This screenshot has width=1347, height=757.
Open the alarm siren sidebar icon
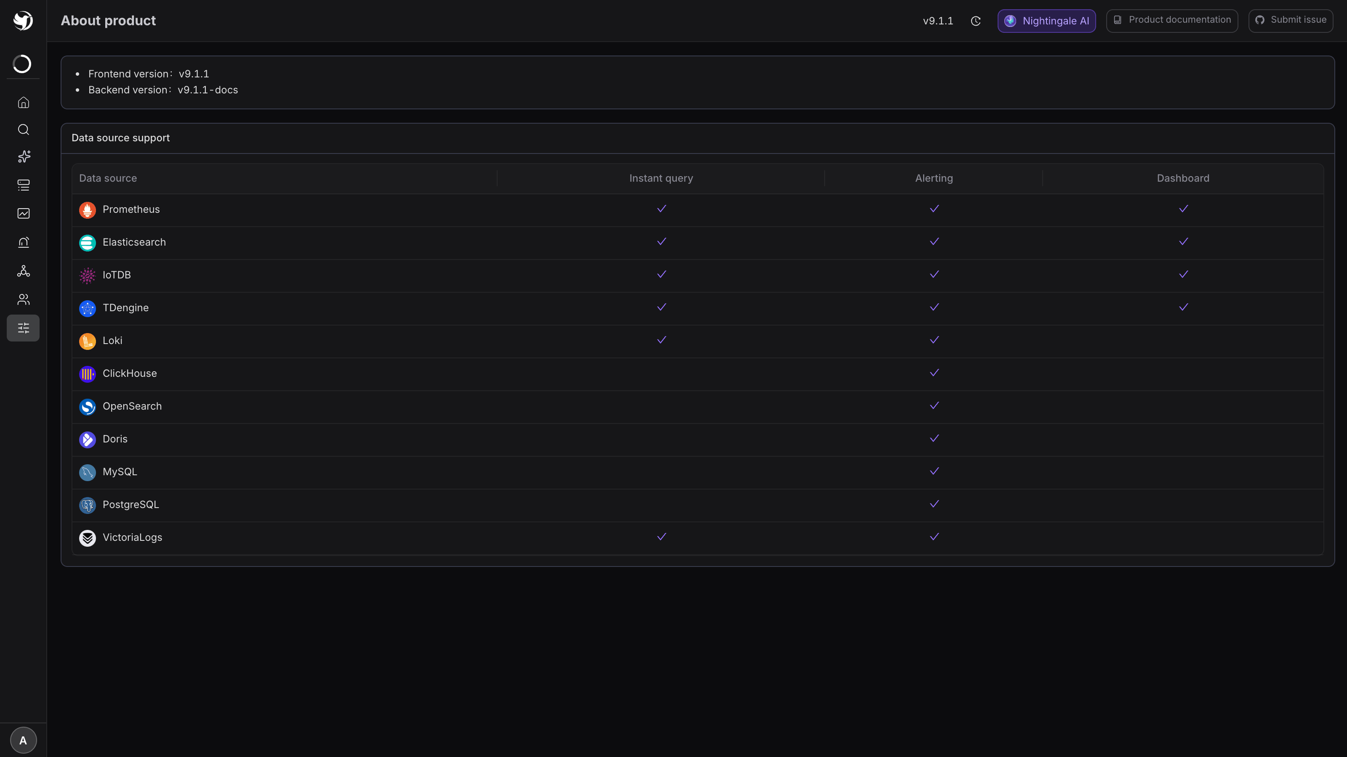[x=23, y=242]
